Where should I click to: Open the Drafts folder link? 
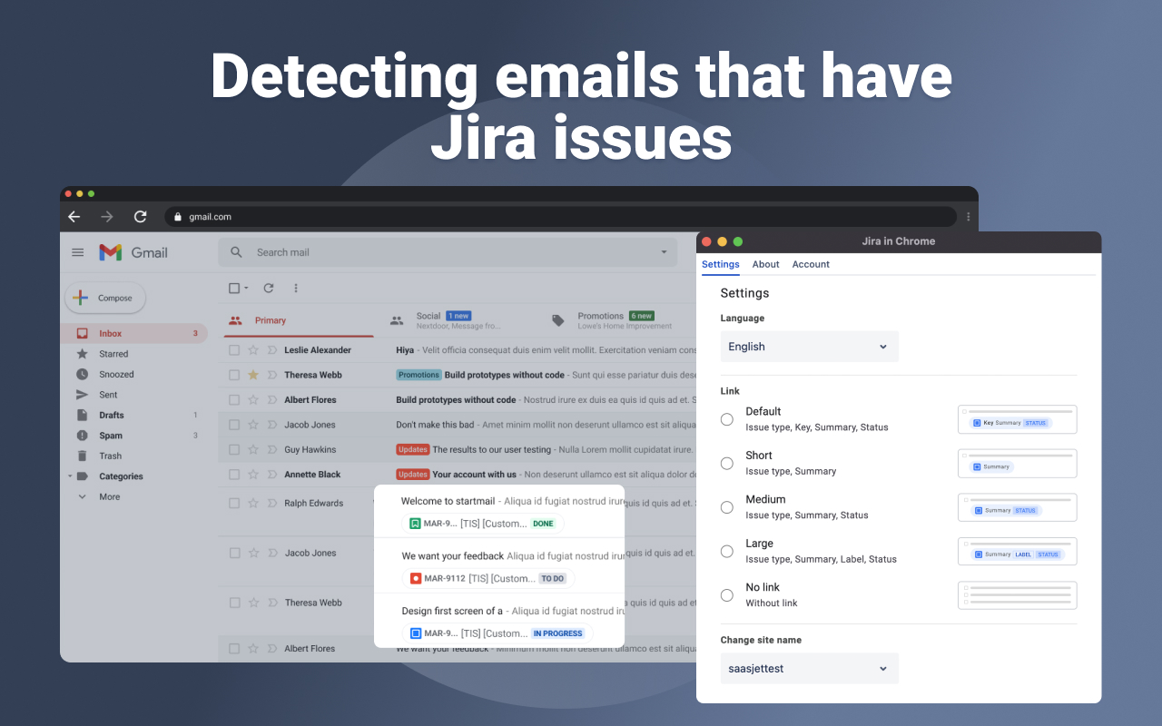pyautogui.click(x=110, y=415)
